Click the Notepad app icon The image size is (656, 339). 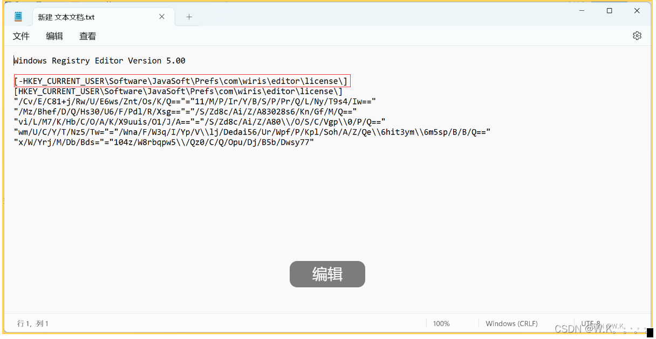[x=18, y=17]
